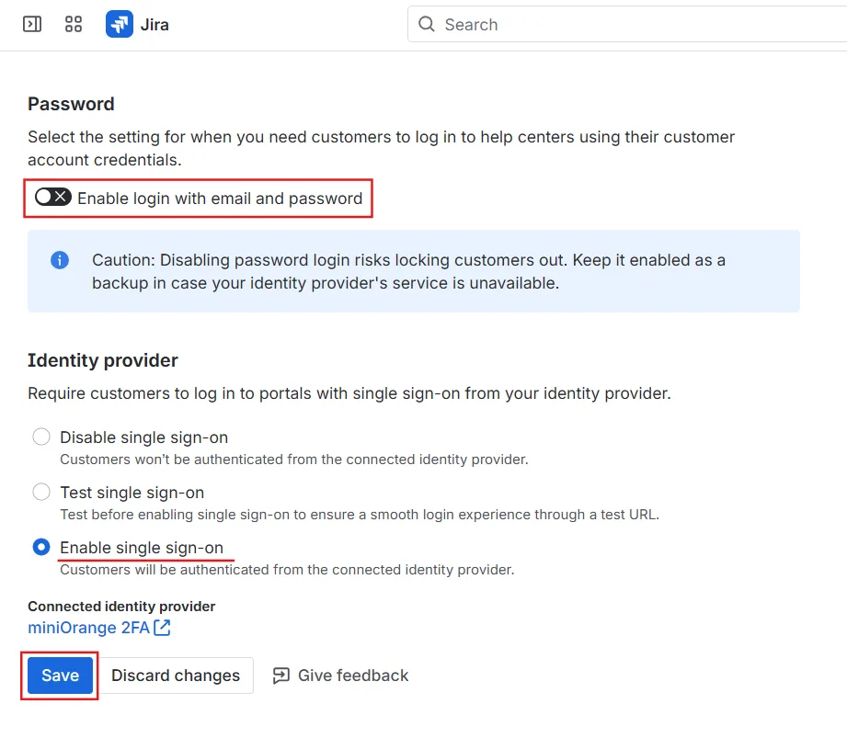Click the info icon in the caution banner
Screen dimensions: 847x738
pyautogui.click(x=60, y=260)
